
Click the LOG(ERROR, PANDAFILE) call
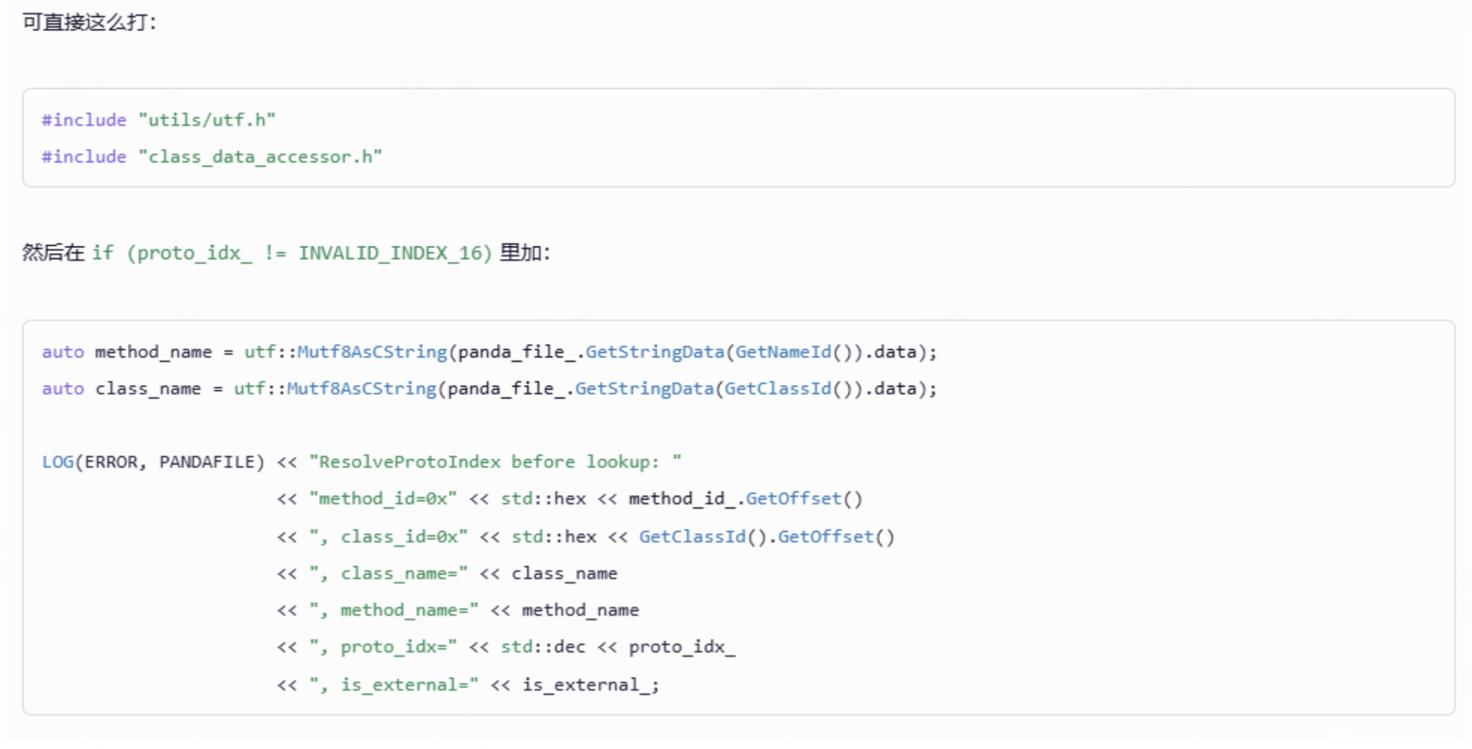(153, 462)
